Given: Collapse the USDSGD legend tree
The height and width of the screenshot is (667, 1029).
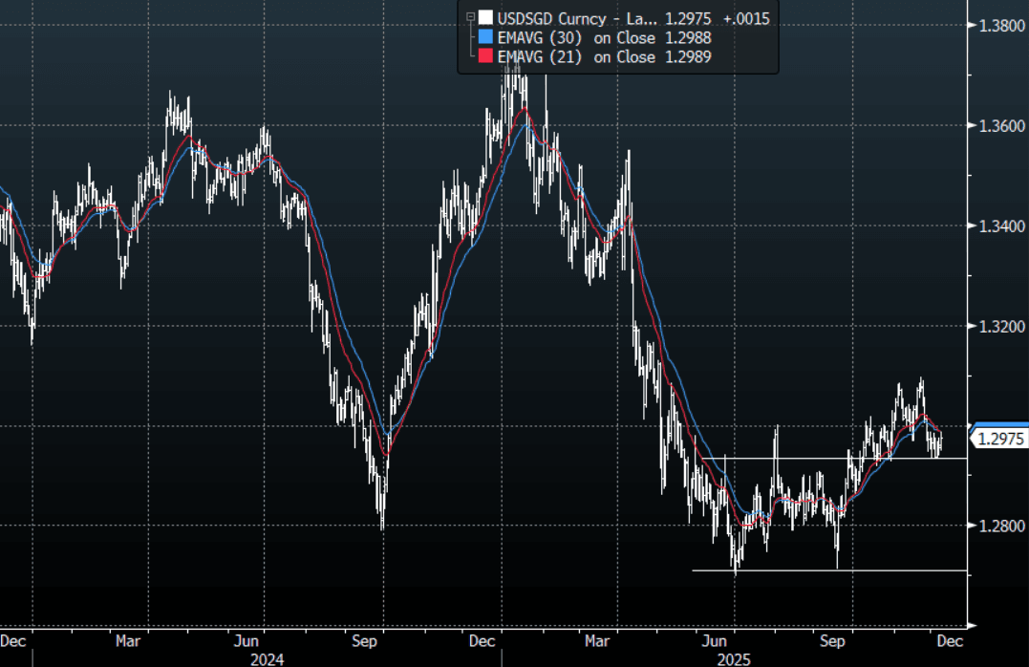Looking at the screenshot, I should coord(469,17).
